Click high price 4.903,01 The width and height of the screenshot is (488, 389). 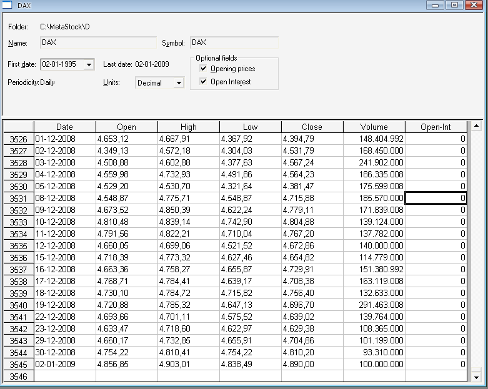point(189,364)
